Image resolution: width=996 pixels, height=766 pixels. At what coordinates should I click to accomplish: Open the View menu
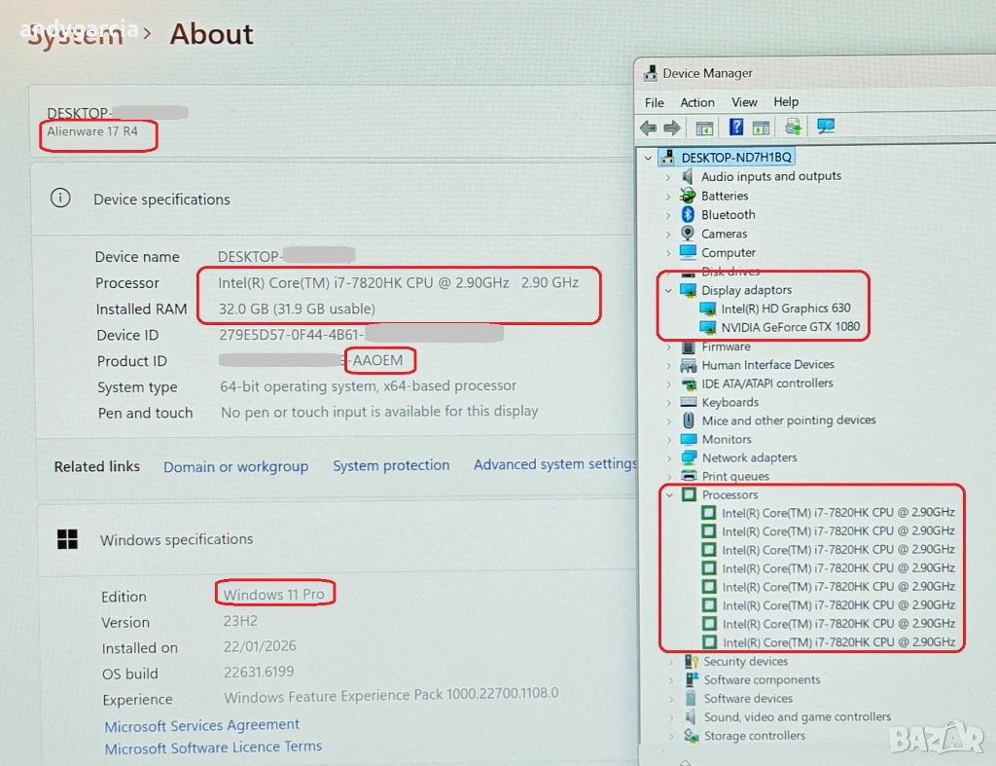[744, 102]
